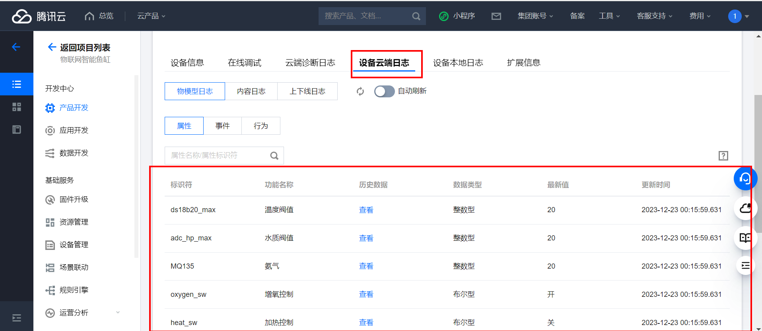Open the documentation book floating icon
This screenshot has height=331, width=762.
745,238
